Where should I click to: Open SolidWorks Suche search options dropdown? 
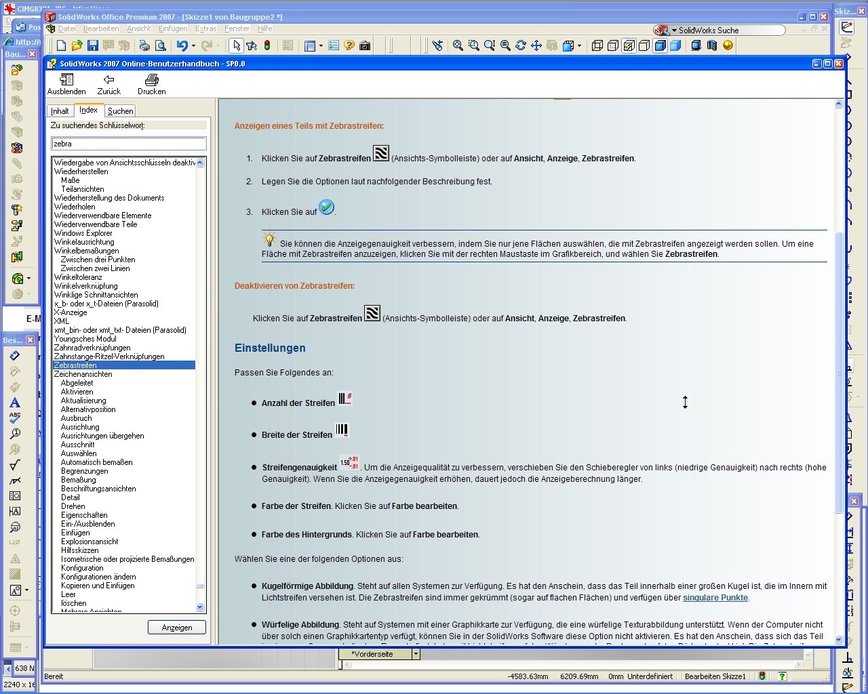tap(673, 30)
